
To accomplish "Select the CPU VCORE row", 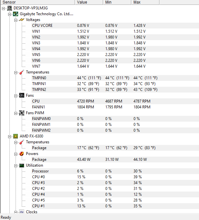I will point(115,26).
